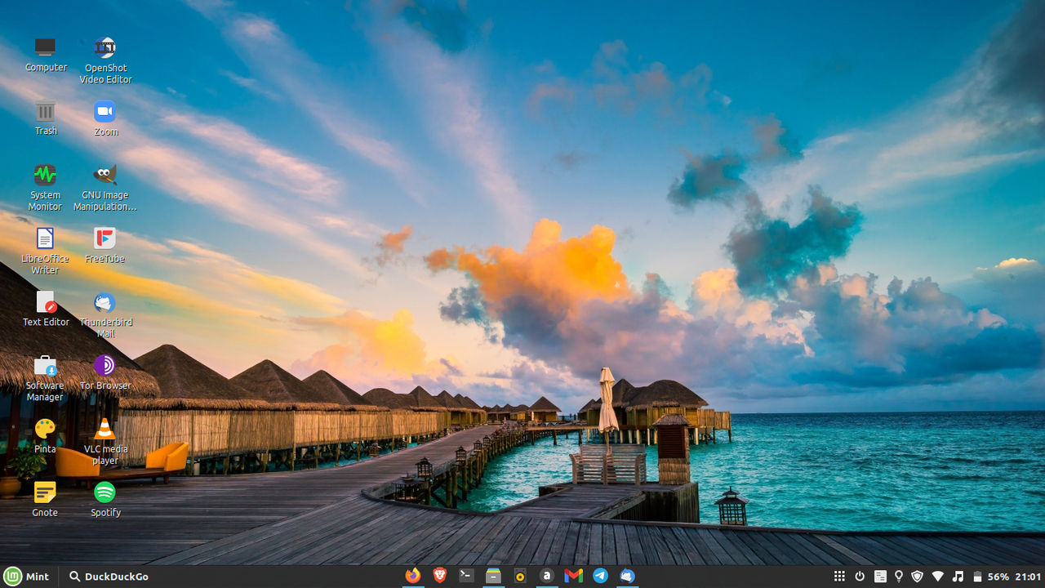This screenshot has height=588, width=1045.
Task: Open the music note sound applet
Action: tap(958, 577)
